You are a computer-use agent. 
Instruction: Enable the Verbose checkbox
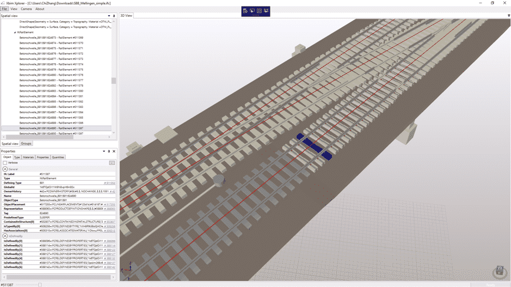5,163
